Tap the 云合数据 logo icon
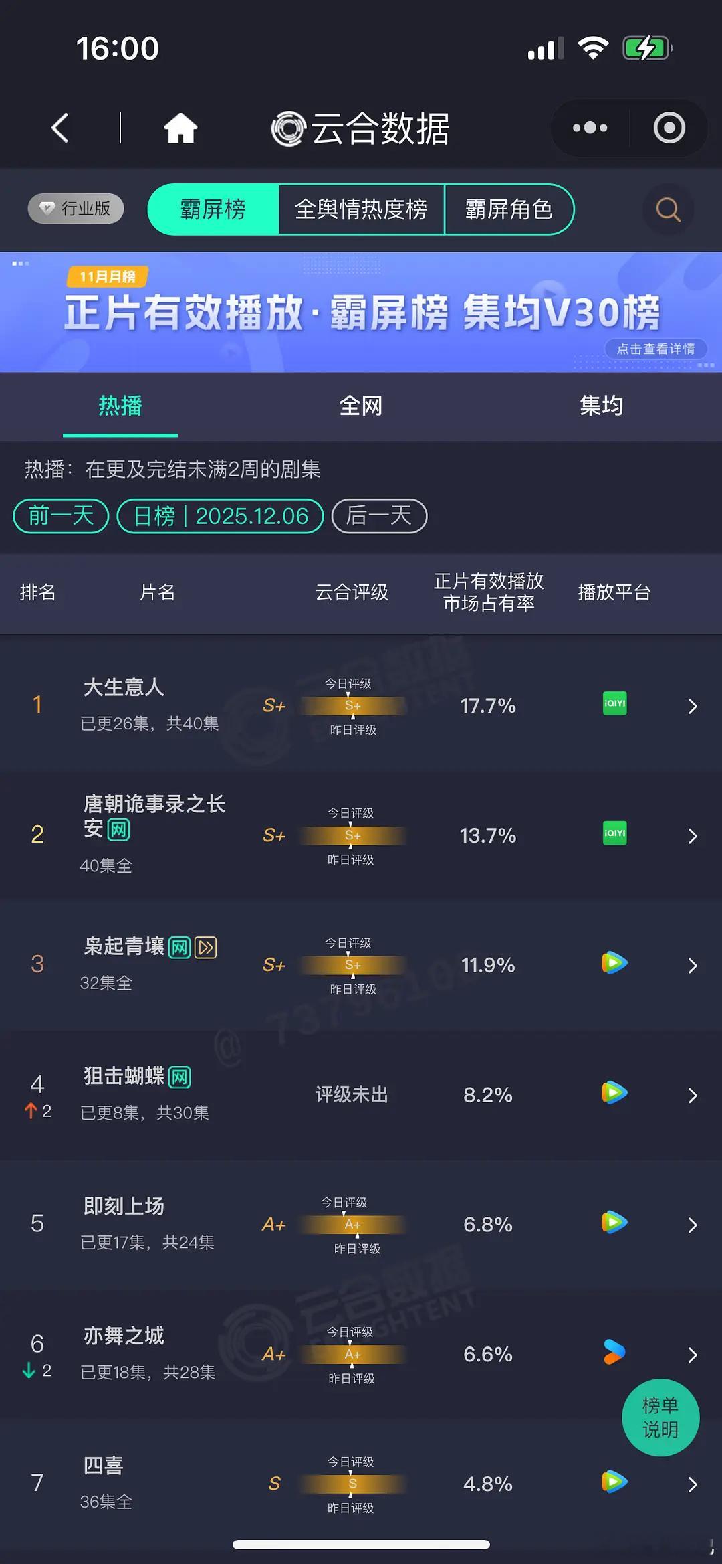This screenshot has height=1564, width=722. point(287,128)
